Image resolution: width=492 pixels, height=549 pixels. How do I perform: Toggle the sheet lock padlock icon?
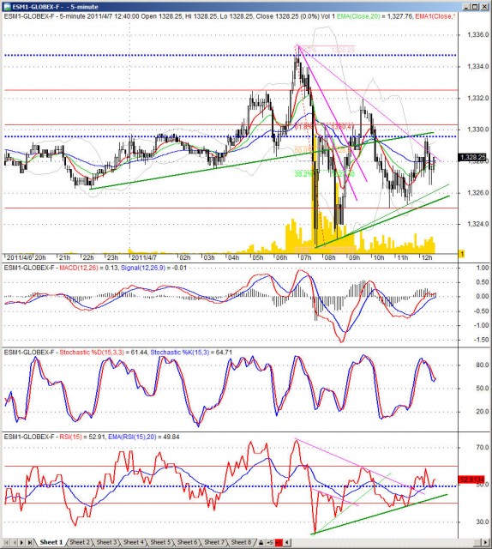tap(261, 542)
